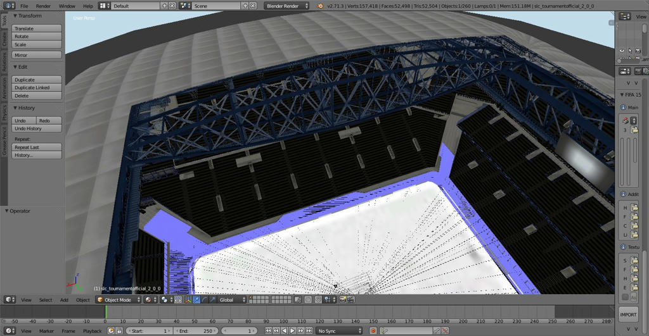
Task: Click the Duplicate Linked button
Action: tap(37, 87)
